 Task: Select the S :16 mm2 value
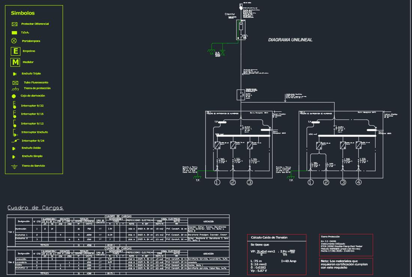coord(258,264)
